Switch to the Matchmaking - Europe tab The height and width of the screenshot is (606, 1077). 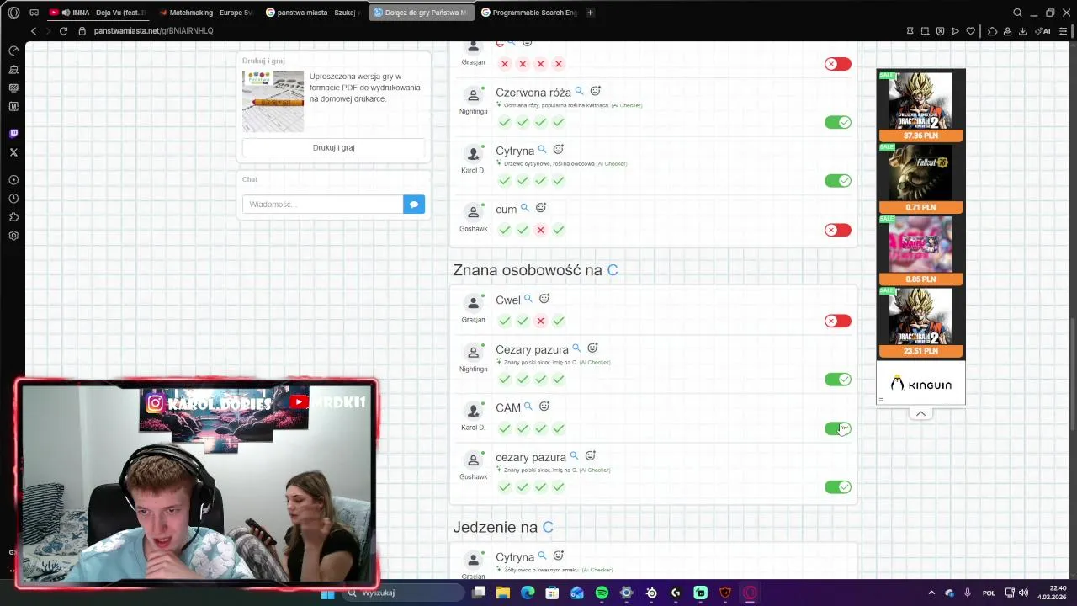tap(205, 13)
